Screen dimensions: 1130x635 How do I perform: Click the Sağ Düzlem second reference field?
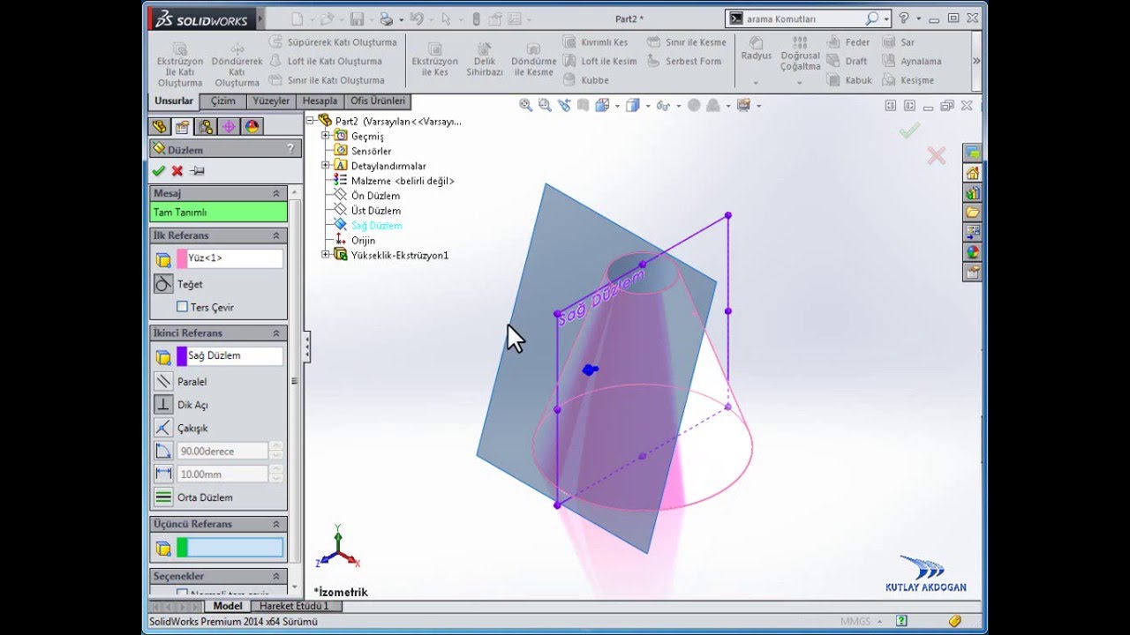click(230, 355)
